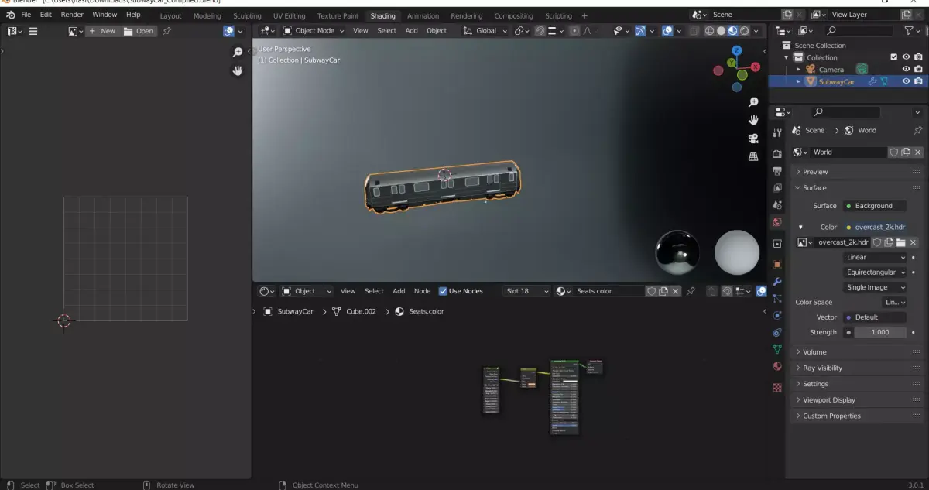The height and width of the screenshot is (490, 929).
Task: Open the Modifiers wrench properties tab
Action: tap(777, 281)
